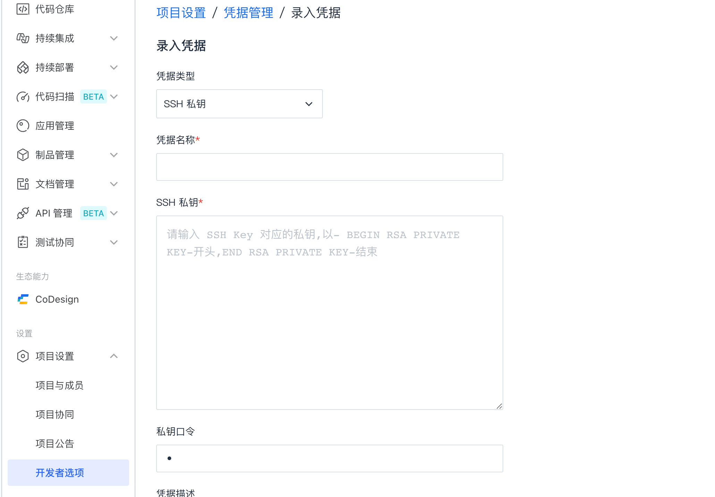Click the 私钥口令 password field

[x=329, y=458]
